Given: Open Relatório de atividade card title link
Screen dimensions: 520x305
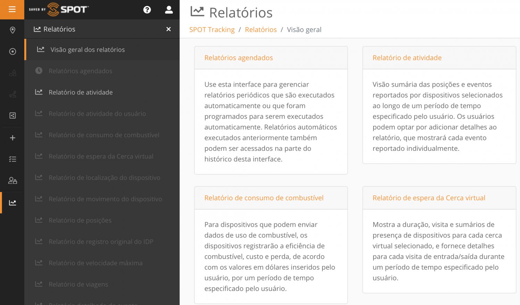Looking at the screenshot, I should click(407, 58).
